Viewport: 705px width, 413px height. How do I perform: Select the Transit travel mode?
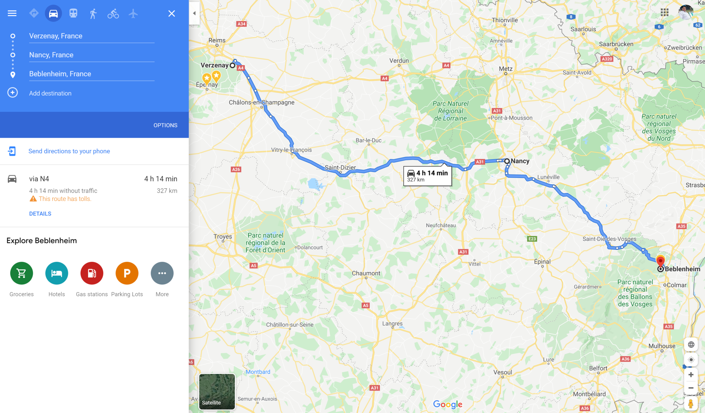pyautogui.click(x=73, y=13)
